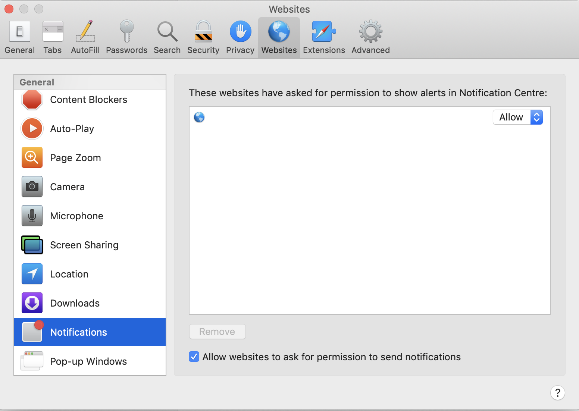The width and height of the screenshot is (579, 411).
Task: Open help with the question mark button
Action: [557, 392]
